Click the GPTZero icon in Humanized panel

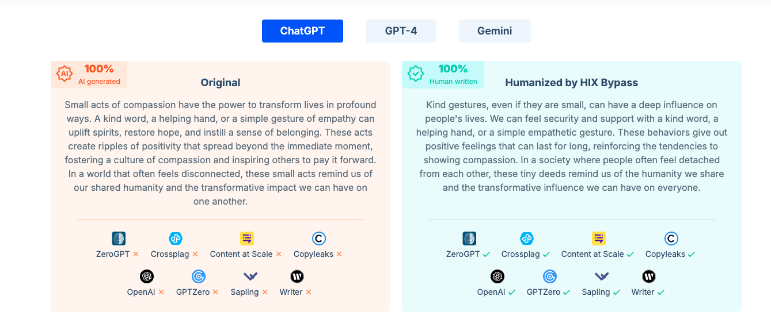pos(550,276)
